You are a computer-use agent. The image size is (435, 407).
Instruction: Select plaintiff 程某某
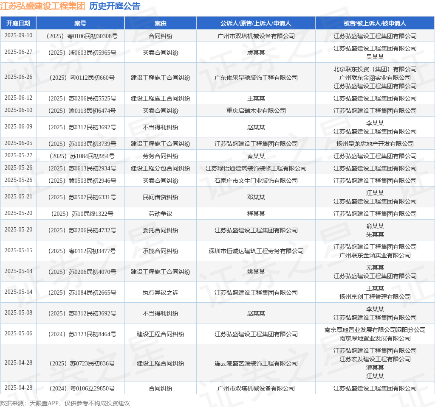coord(256,214)
